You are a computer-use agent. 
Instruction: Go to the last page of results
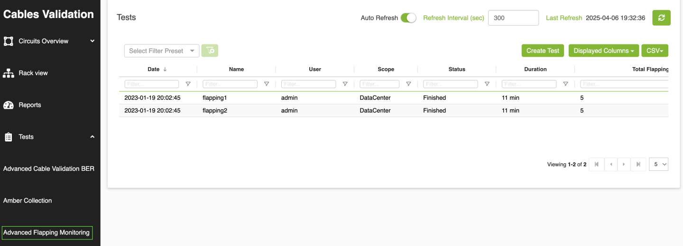(x=638, y=164)
